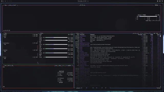The width and height of the screenshot is (164, 92).
Task: Toggle the disks panel label
Action: point(41,33)
